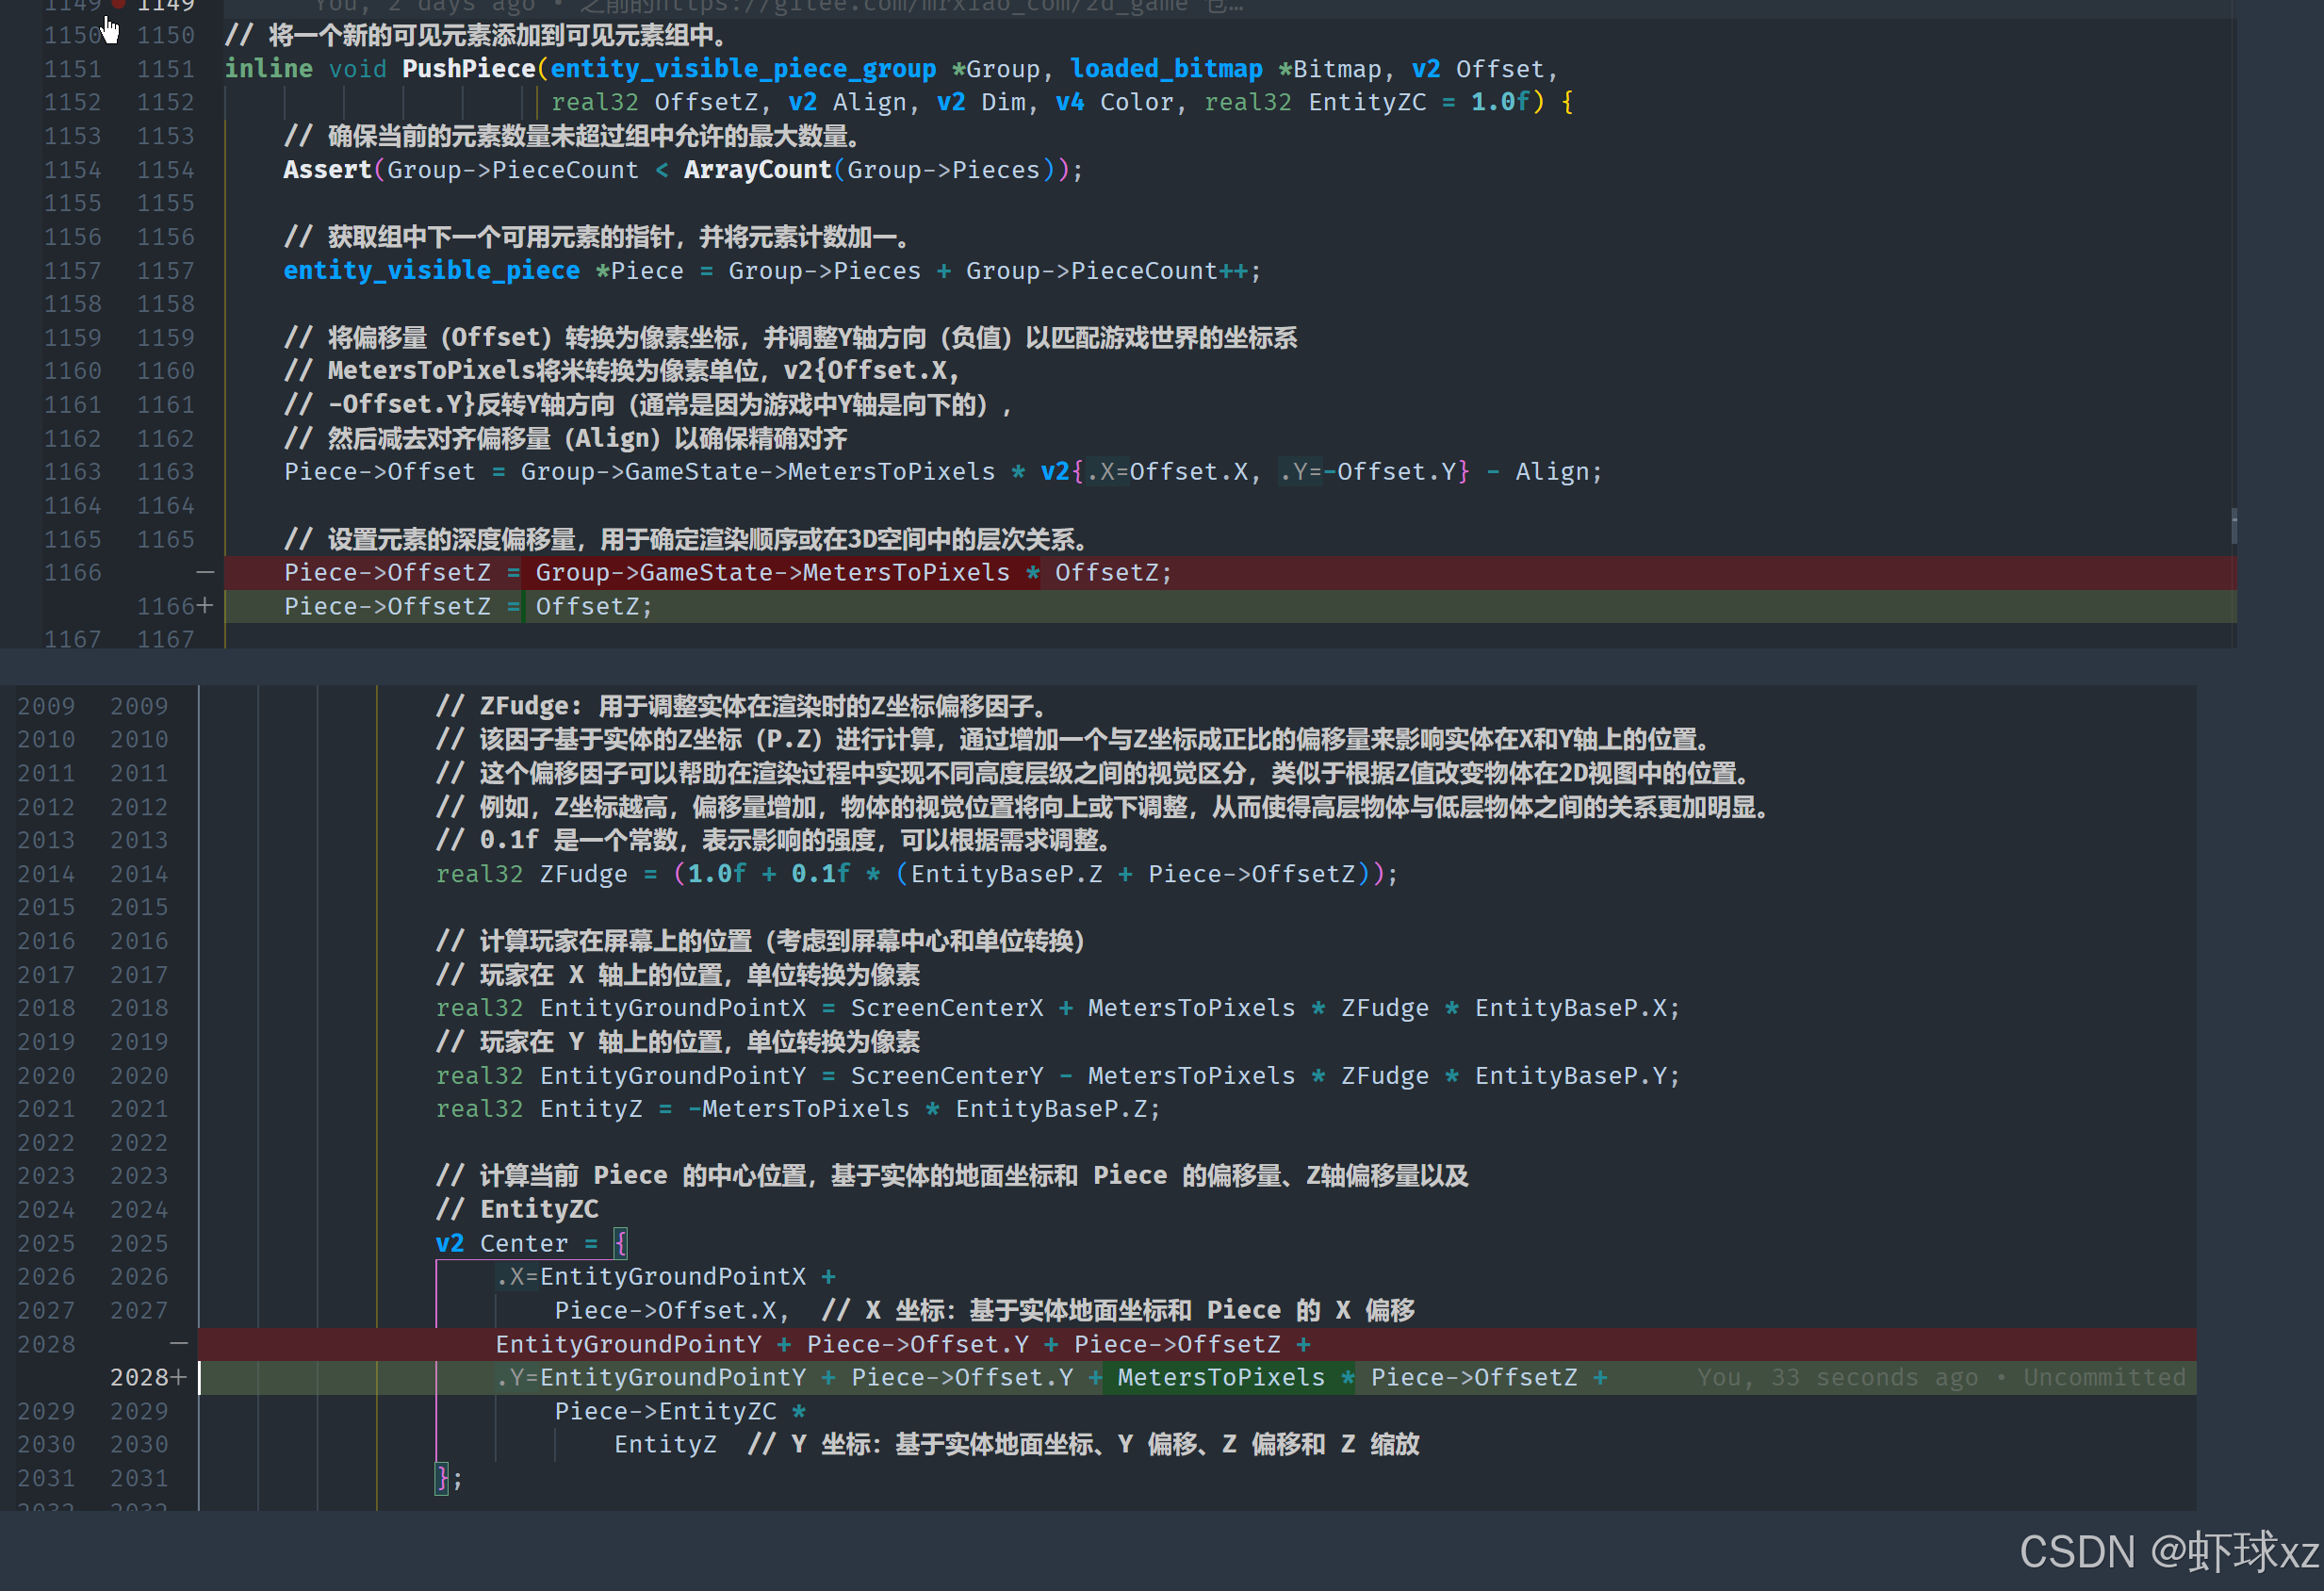Image resolution: width=2324 pixels, height=1591 pixels.
Task: Click the ZFudge variable declaration on line 2014
Action: [x=583, y=874]
